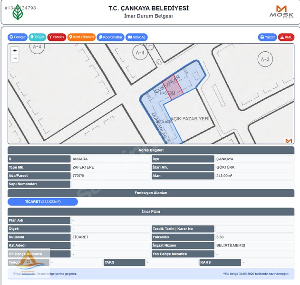The image size is (300, 285).
Task: Click the İmar Planı section header
Action: pyautogui.click(x=151, y=211)
